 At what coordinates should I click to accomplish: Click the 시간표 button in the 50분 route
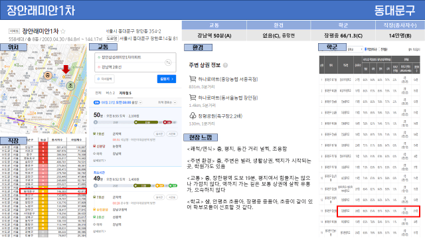(172, 134)
